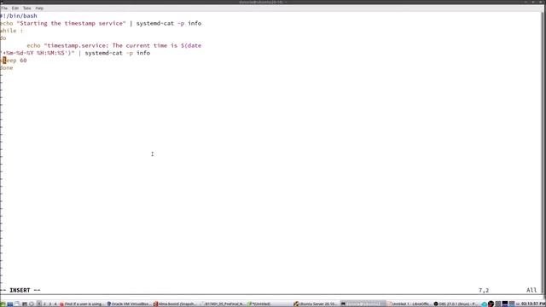Click the "done" keyword line

point(7,67)
